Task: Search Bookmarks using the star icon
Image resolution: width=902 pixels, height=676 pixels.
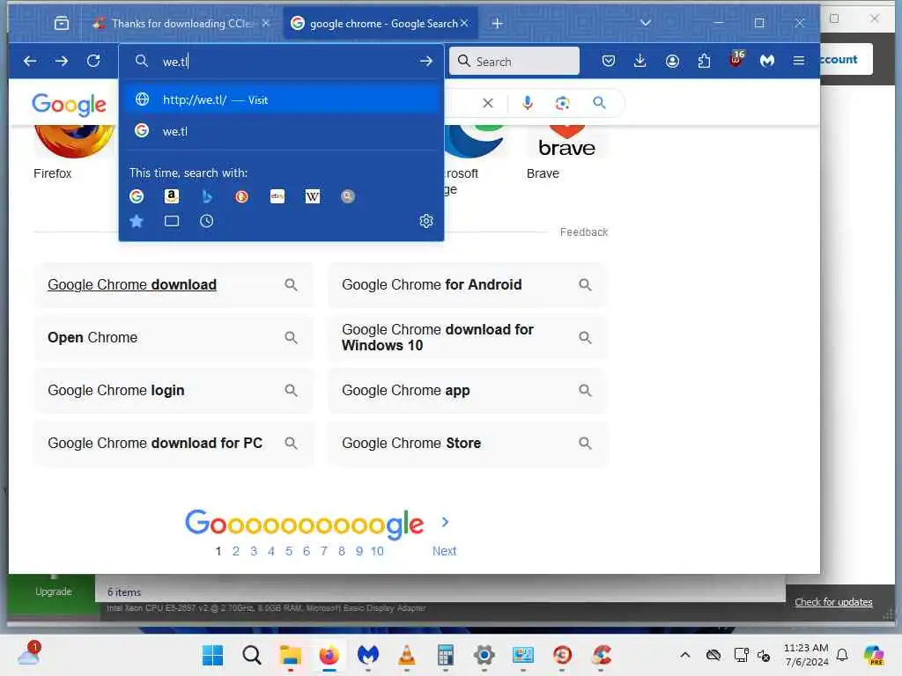Action: (x=137, y=221)
